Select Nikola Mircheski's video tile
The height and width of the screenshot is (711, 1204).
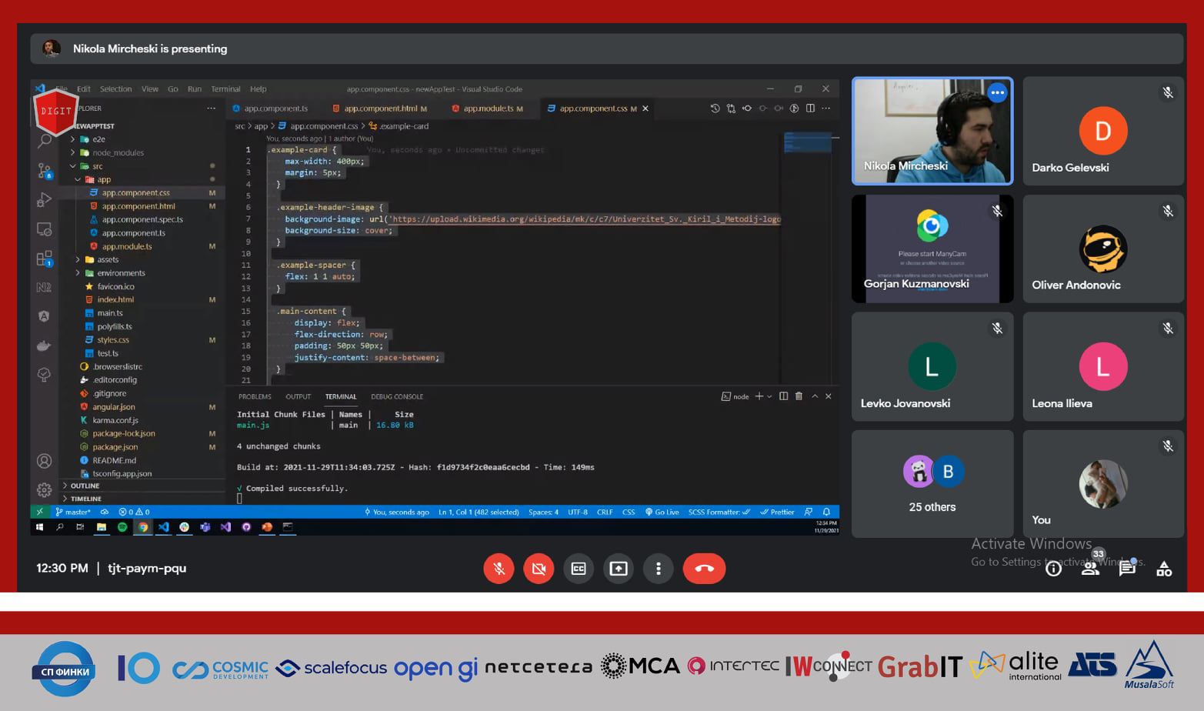(x=932, y=131)
